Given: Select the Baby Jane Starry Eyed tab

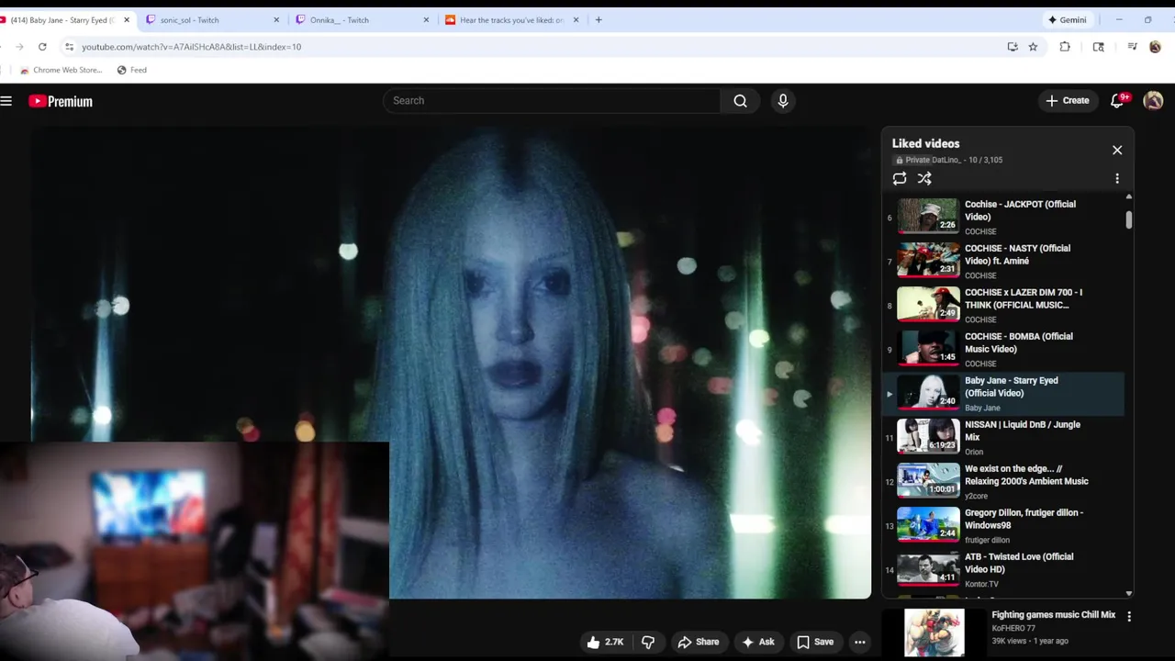Looking at the screenshot, I should tap(63, 20).
